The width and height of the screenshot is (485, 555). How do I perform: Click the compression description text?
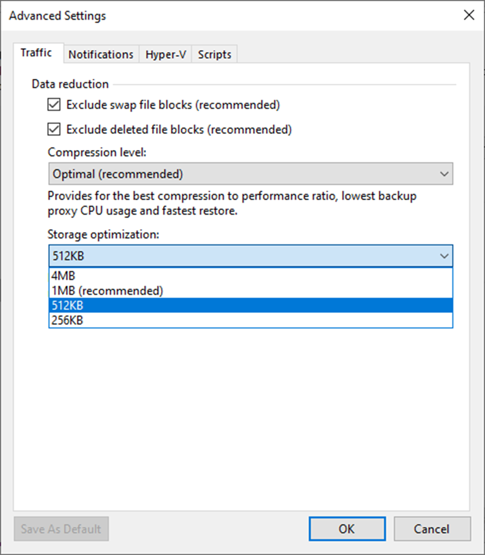232,203
